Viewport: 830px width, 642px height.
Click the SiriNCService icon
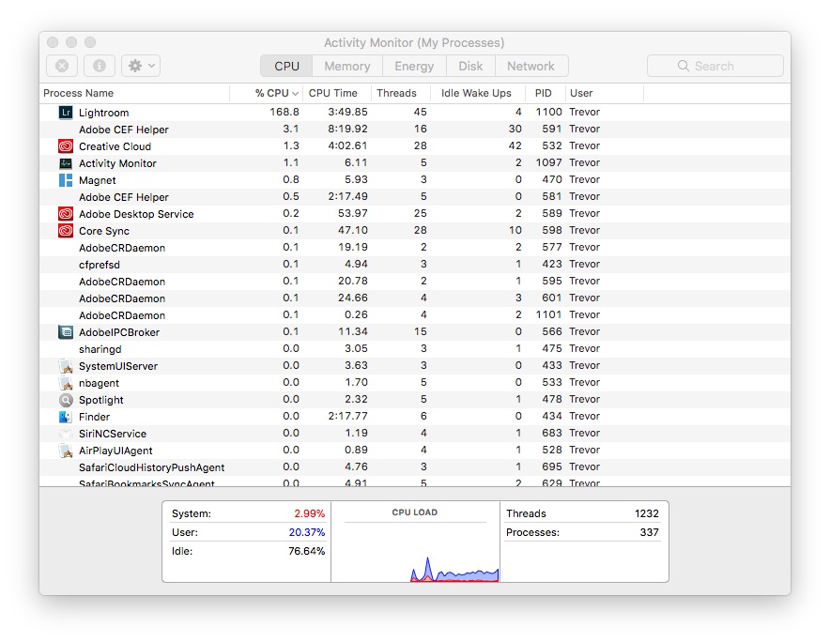click(66, 434)
